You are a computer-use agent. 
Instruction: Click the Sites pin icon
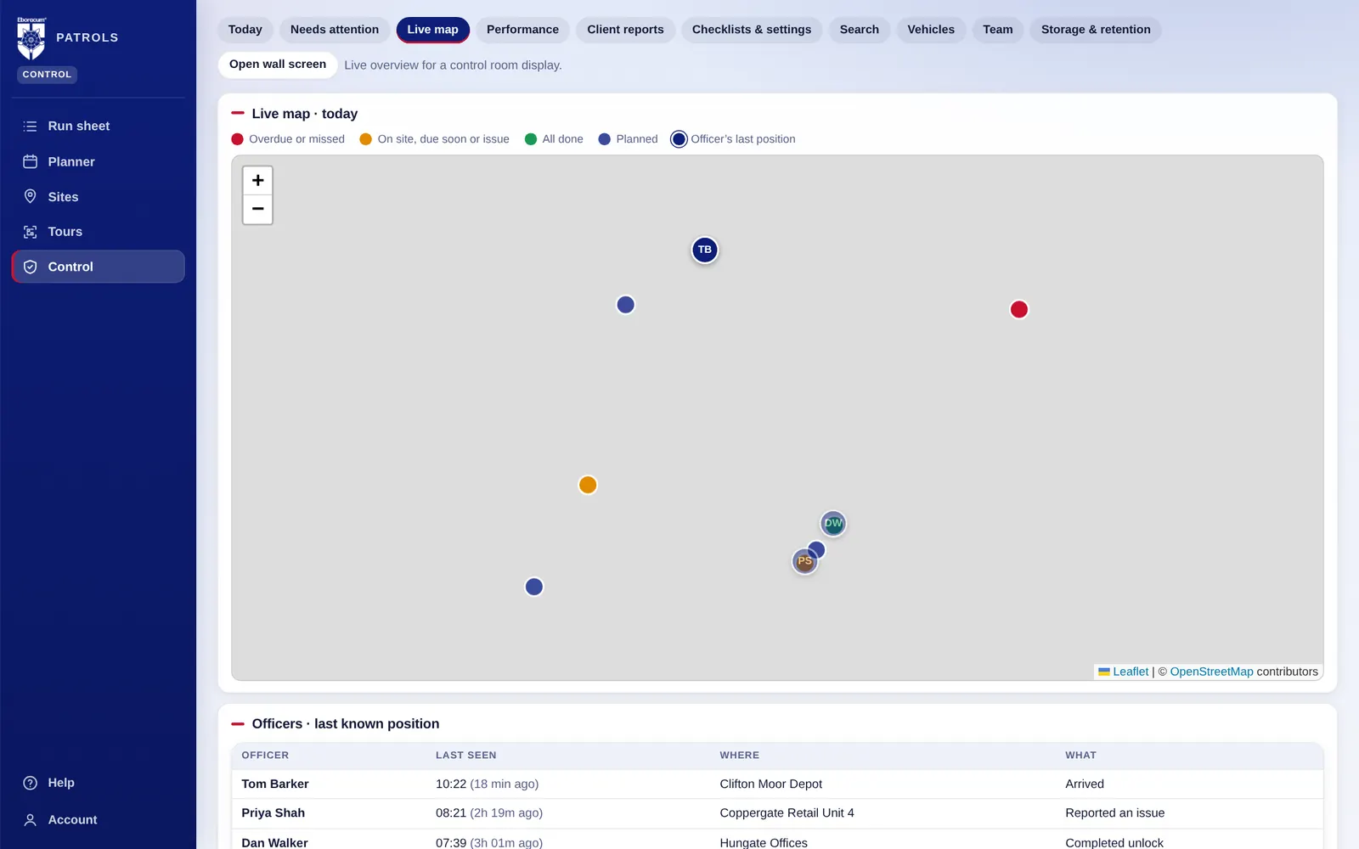point(30,196)
